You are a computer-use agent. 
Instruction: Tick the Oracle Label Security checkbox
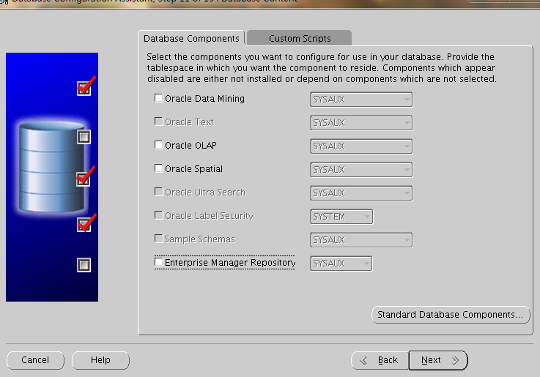tap(158, 215)
